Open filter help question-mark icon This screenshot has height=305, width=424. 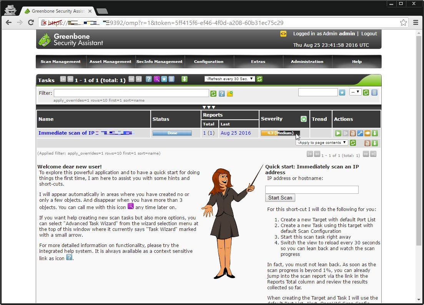[x=222, y=94]
